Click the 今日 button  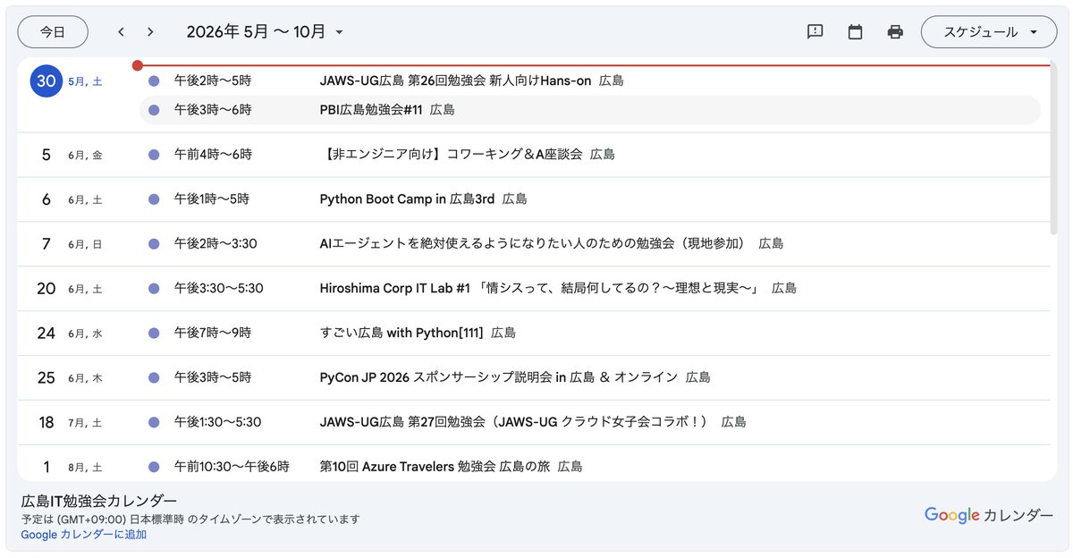pyautogui.click(x=53, y=32)
